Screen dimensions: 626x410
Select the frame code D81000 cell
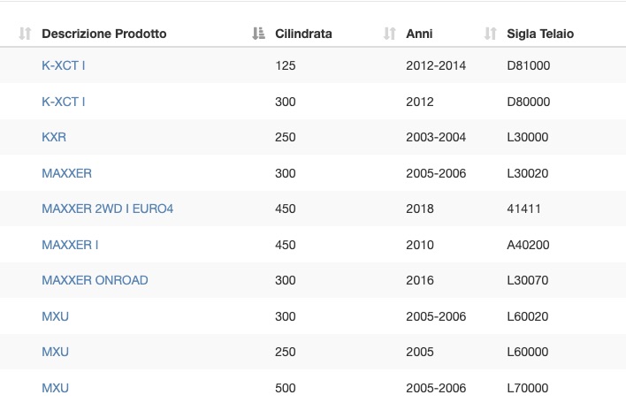click(528, 65)
